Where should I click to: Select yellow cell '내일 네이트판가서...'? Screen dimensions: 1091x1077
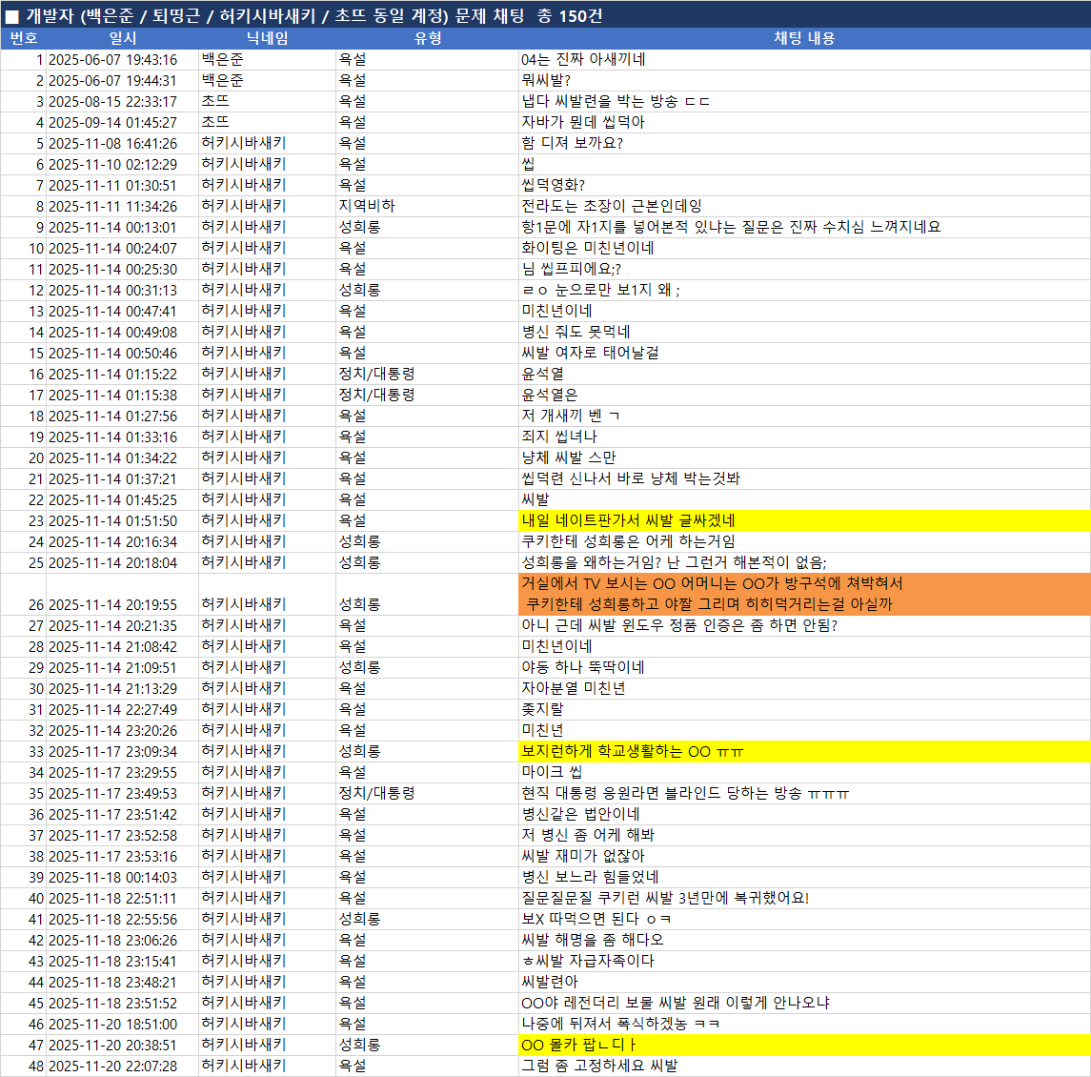click(x=804, y=520)
